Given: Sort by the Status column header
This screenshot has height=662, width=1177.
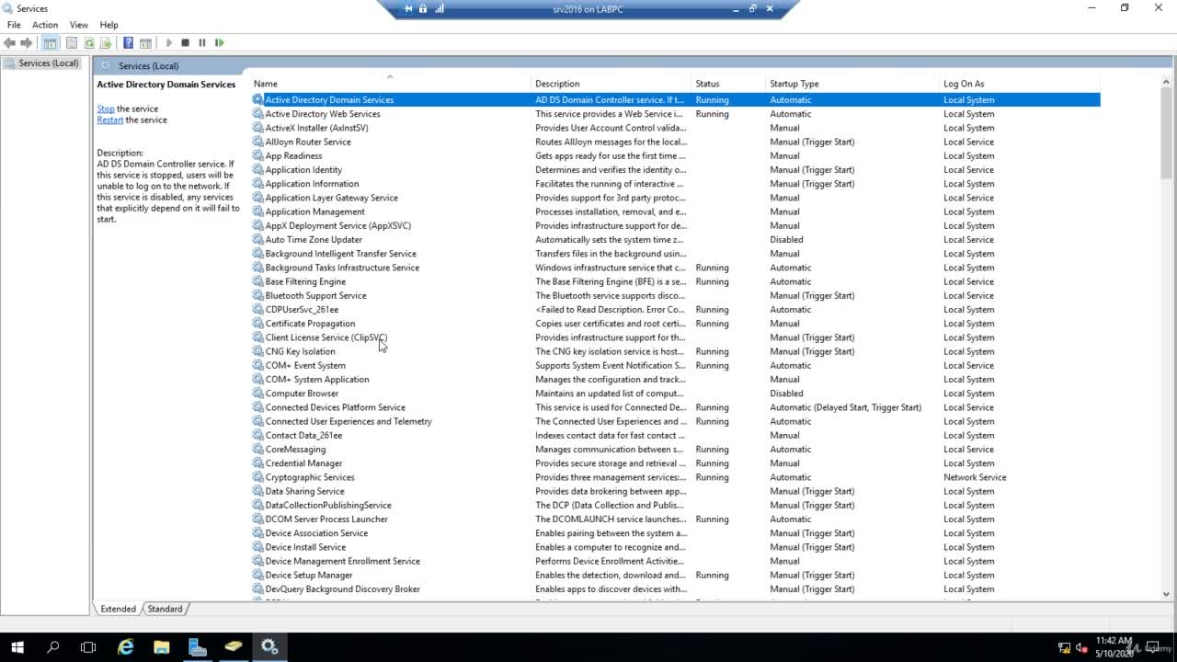Looking at the screenshot, I should (x=729, y=84).
